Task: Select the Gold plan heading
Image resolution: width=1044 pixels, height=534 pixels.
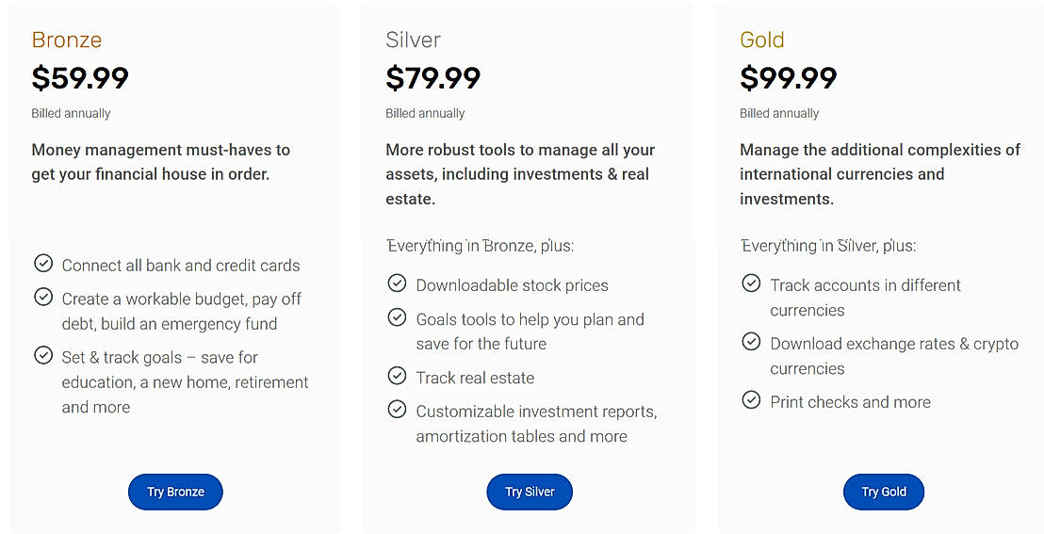Action: pos(761,40)
